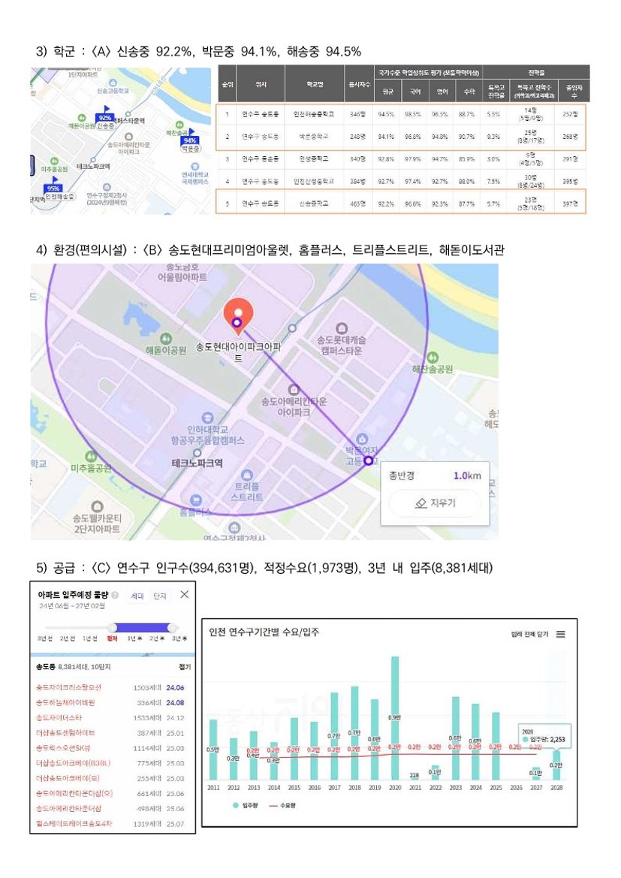Viewport: 621px width, 878px height.
Task: Click 인천해송중학교 in the school table
Action: point(314,114)
